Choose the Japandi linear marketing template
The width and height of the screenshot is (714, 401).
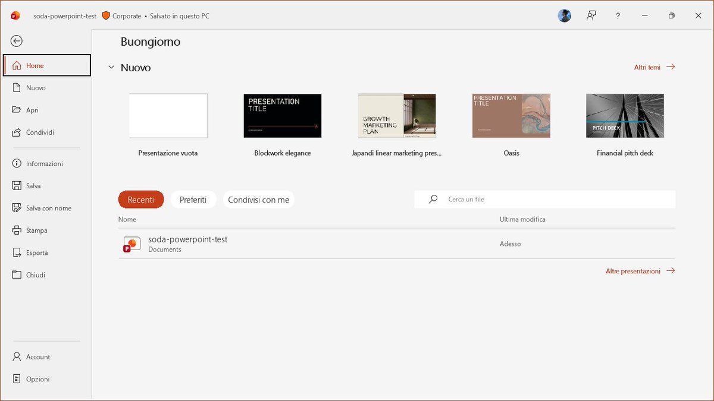pos(397,125)
